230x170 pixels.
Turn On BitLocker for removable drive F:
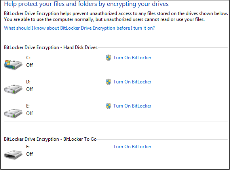(x=132, y=147)
